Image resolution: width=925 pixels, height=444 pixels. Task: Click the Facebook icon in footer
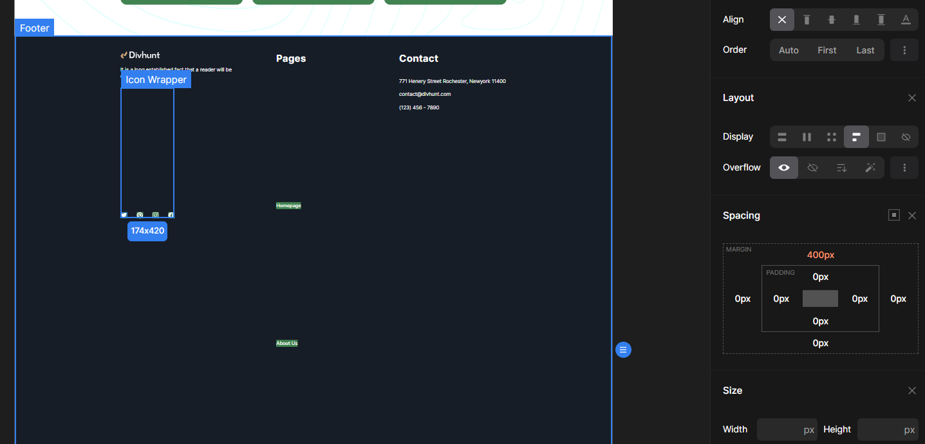click(x=171, y=215)
